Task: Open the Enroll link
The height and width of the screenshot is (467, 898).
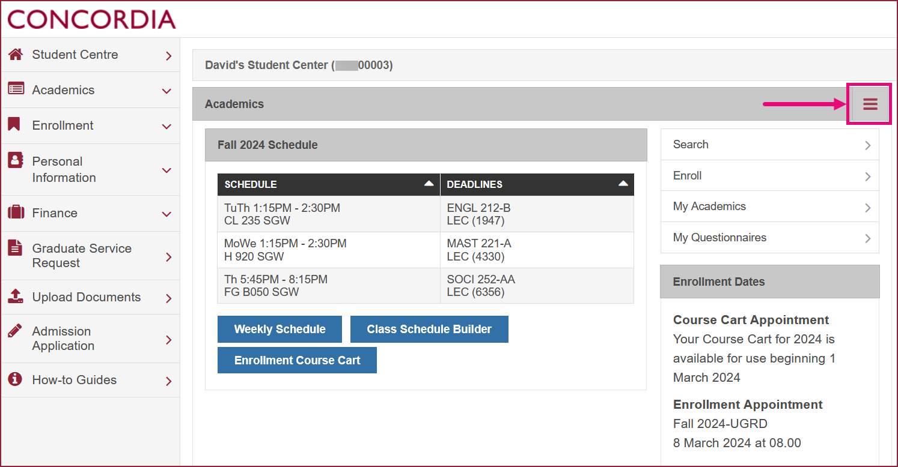Action: [769, 176]
